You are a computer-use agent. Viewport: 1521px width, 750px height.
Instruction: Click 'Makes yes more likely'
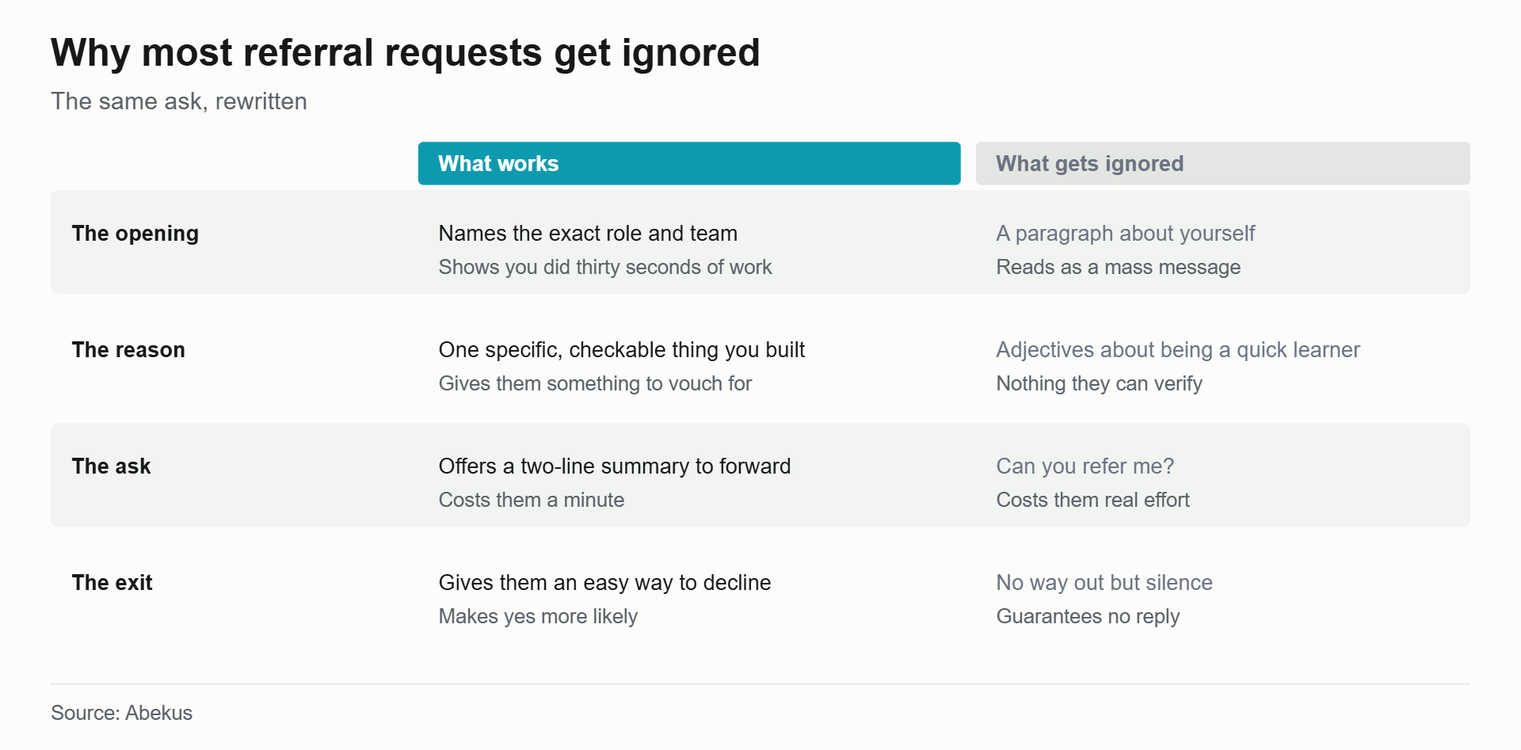pos(538,617)
